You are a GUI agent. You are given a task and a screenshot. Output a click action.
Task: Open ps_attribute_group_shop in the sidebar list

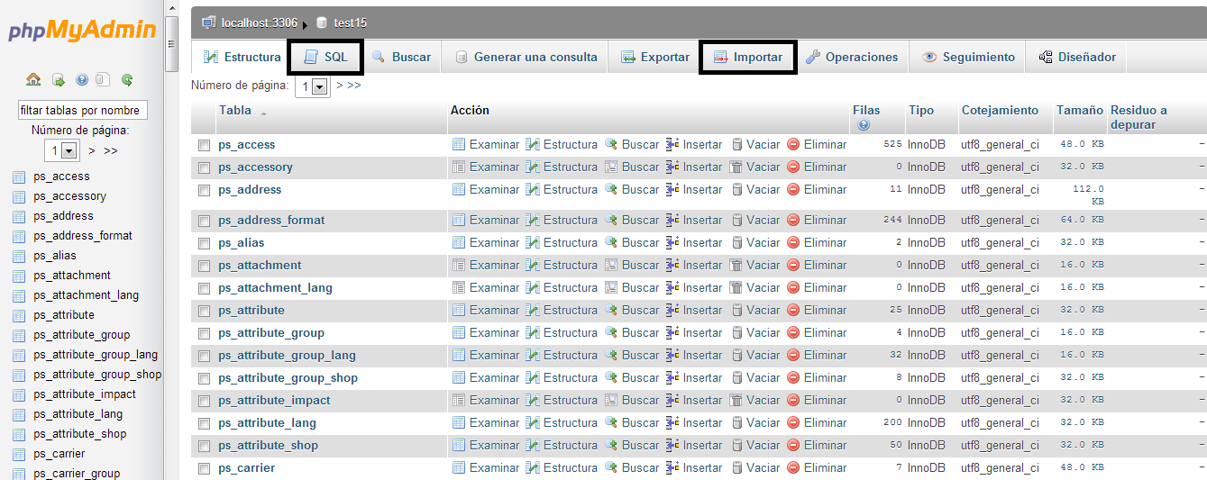click(97, 375)
